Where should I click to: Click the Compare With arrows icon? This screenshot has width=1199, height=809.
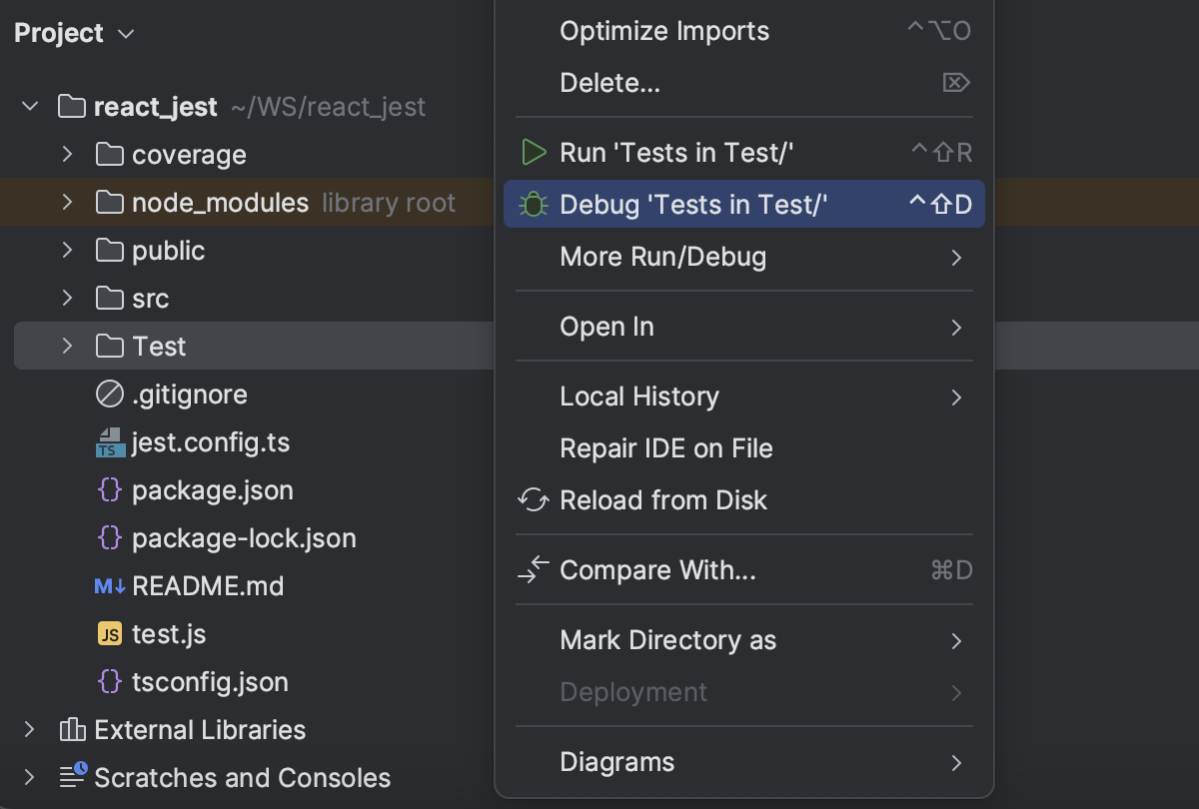click(534, 569)
